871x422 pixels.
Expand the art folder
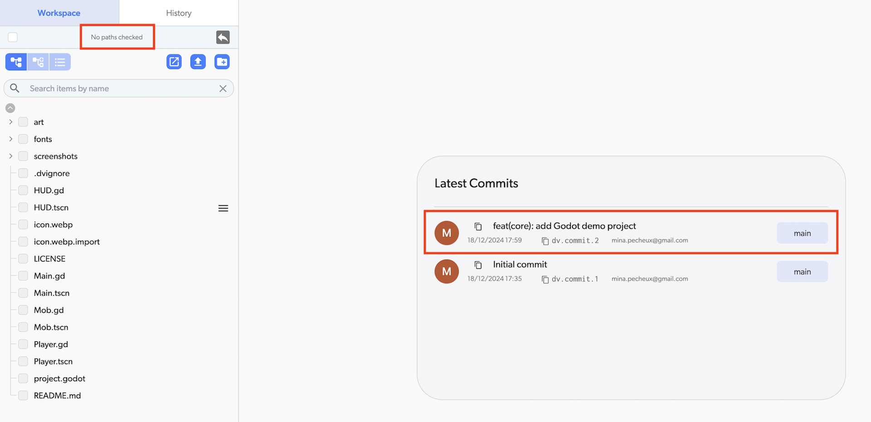coord(11,122)
